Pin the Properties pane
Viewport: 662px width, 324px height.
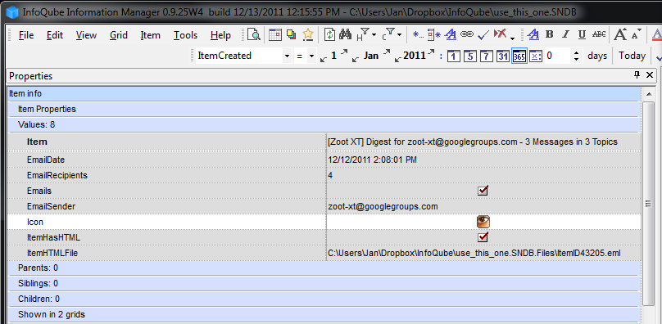637,75
